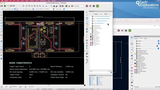
Task: Uncheck All items in Selection Filter
Action: (90, 77)
